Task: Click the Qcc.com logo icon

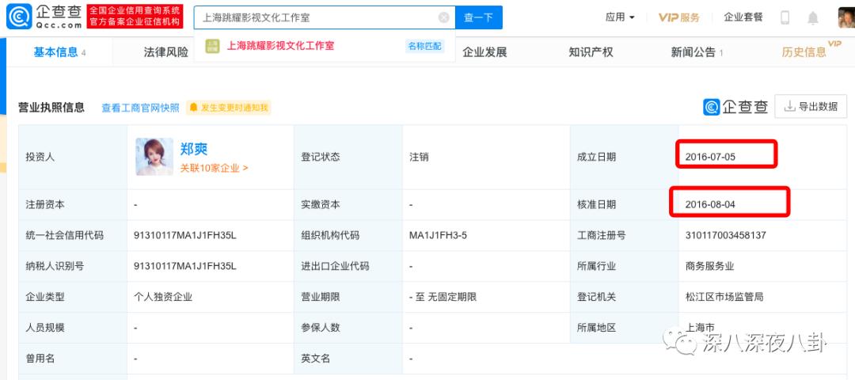Action: [x=19, y=17]
